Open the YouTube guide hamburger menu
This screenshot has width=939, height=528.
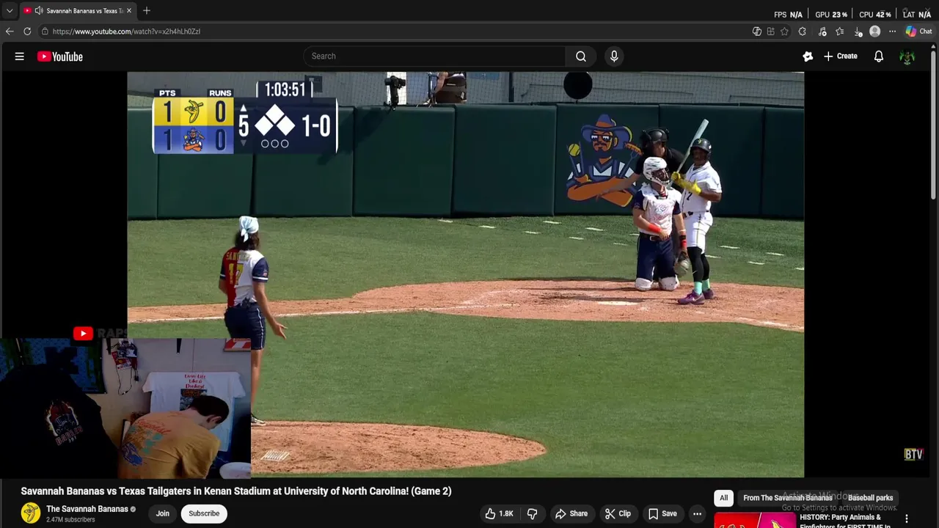coord(20,56)
